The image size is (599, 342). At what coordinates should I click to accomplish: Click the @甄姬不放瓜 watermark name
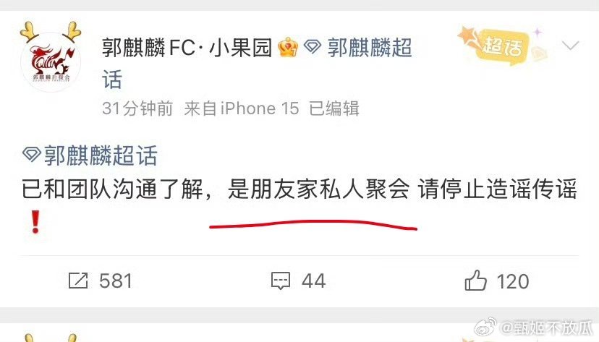pos(547,328)
